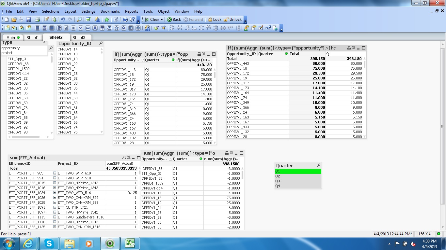The height and width of the screenshot is (250, 446).
Task: Collapse the ETT_PORTT_EFF_1091 row
Action: point(55,207)
